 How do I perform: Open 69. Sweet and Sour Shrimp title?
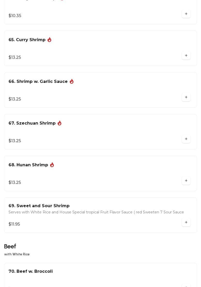pyautogui.click(x=39, y=206)
